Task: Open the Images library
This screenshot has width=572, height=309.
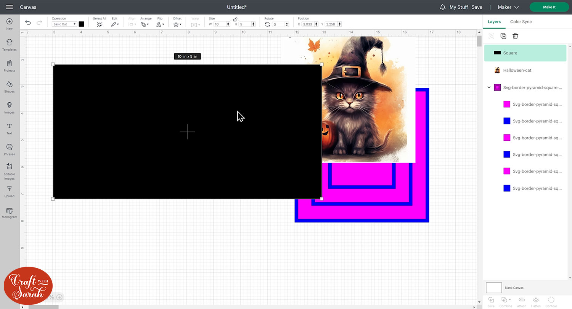Action: [10, 108]
